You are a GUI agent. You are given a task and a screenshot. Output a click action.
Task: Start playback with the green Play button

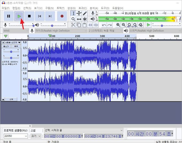pyautogui.click(x=19, y=16)
